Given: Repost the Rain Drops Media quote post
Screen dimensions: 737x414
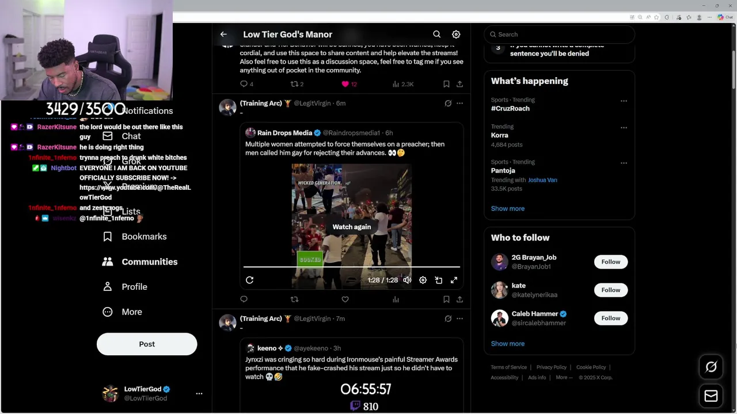Looking at the screenshot, I should (x=294, y=299).
